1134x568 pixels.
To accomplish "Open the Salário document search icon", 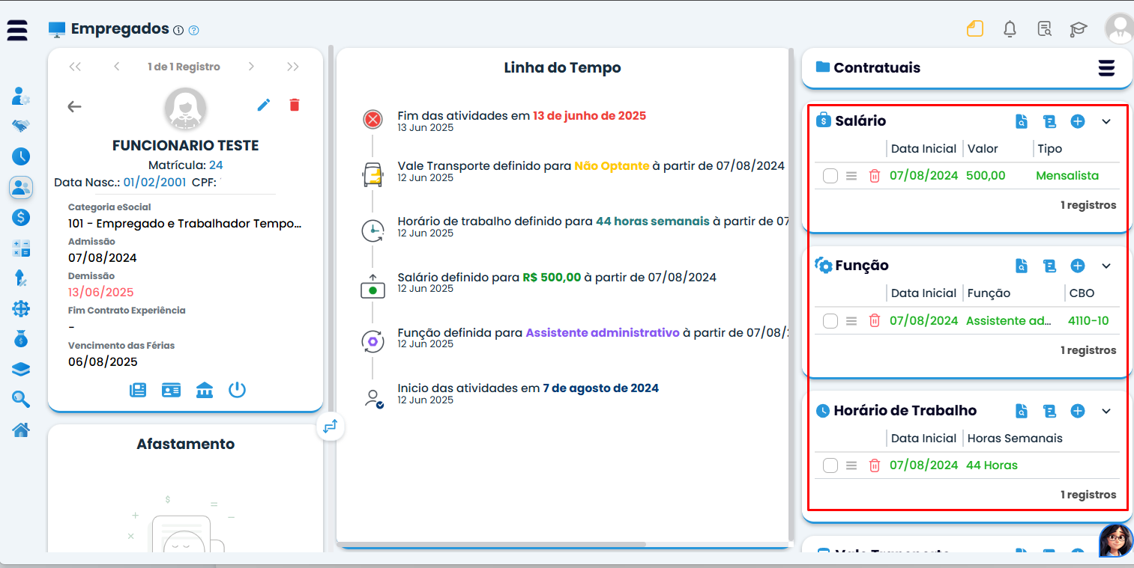I will coord(1021,121).
